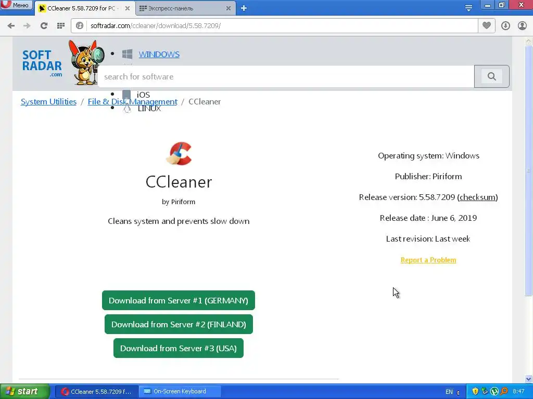Open the downloads icon
The height and width of the screenshot is (399, 533).
[505, 26]
